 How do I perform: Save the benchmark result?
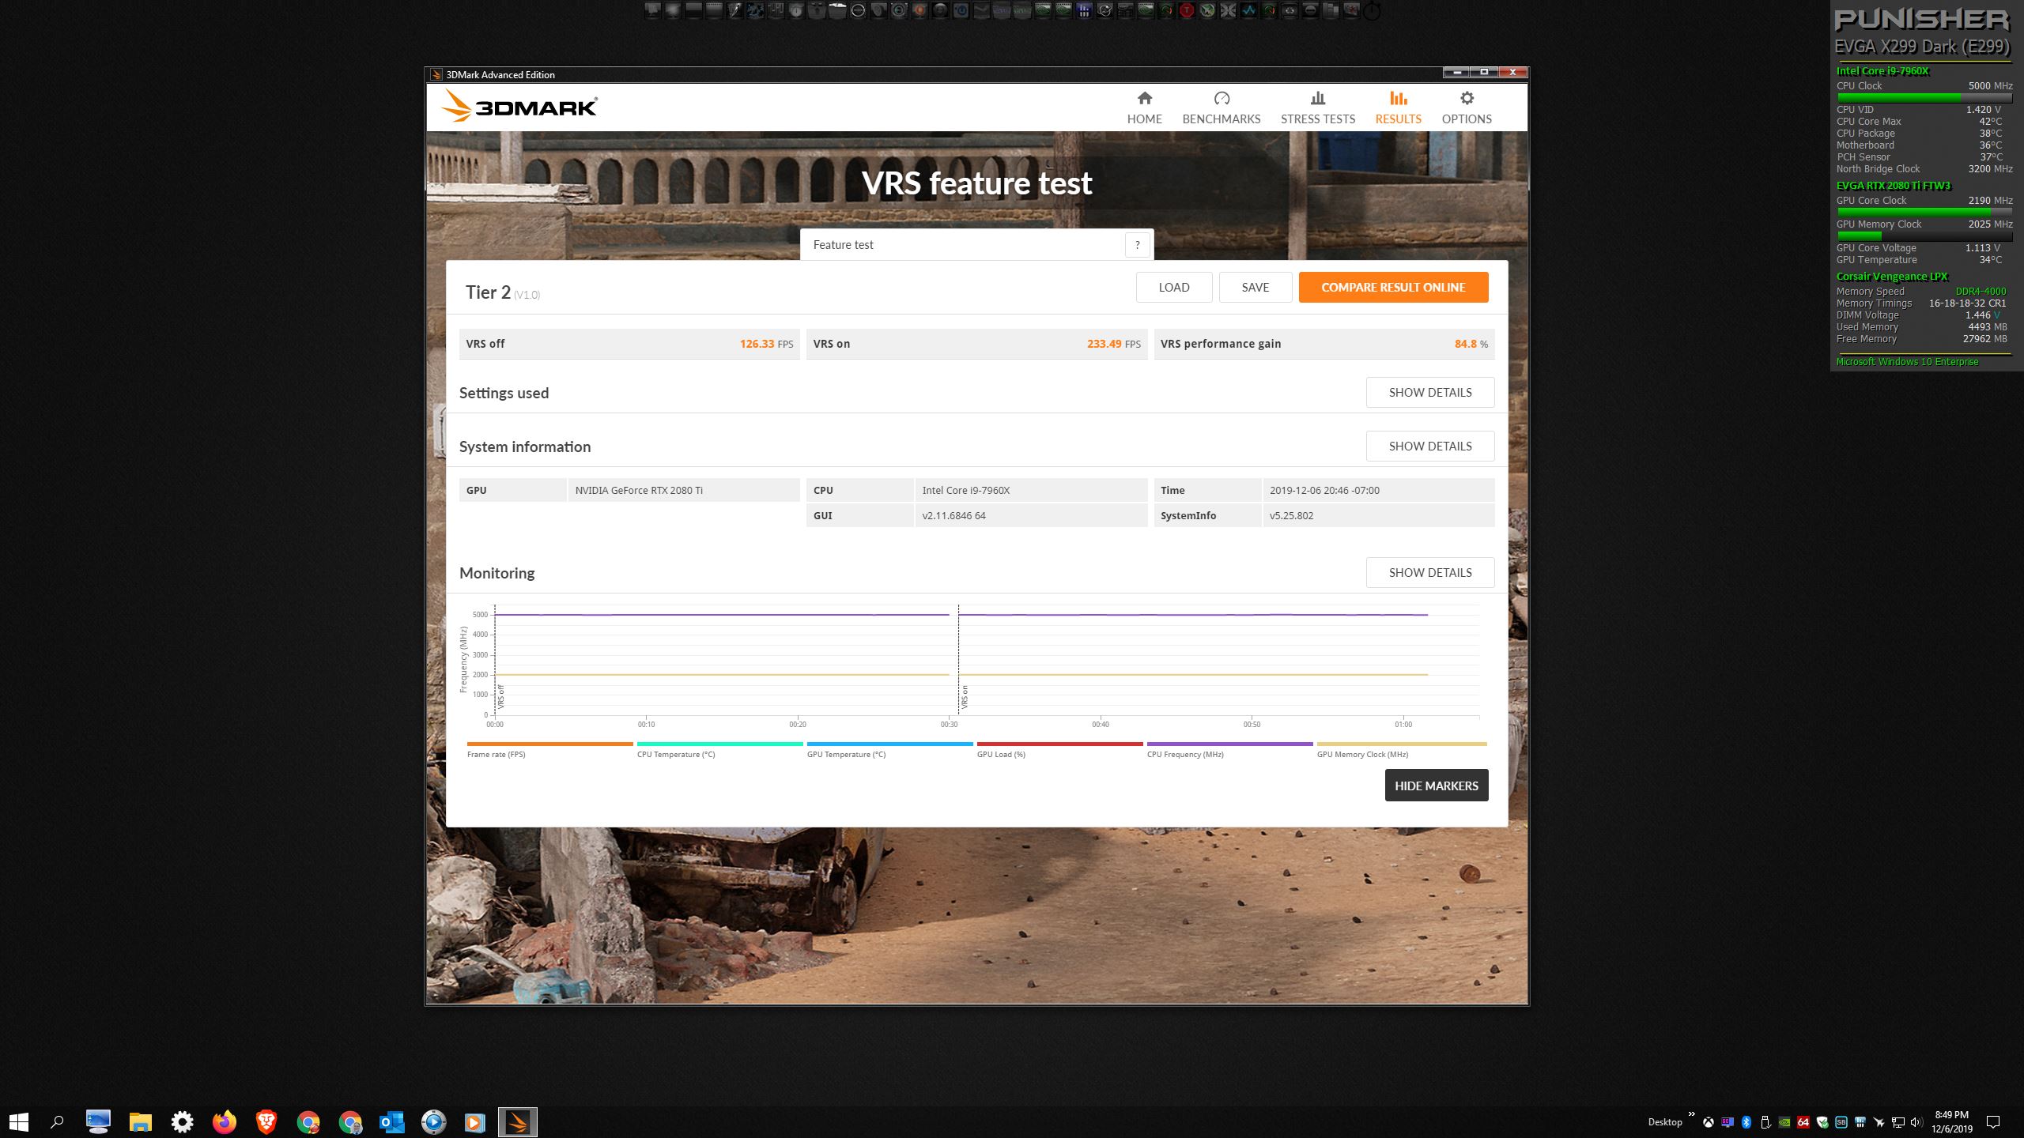click(1255, 288)
